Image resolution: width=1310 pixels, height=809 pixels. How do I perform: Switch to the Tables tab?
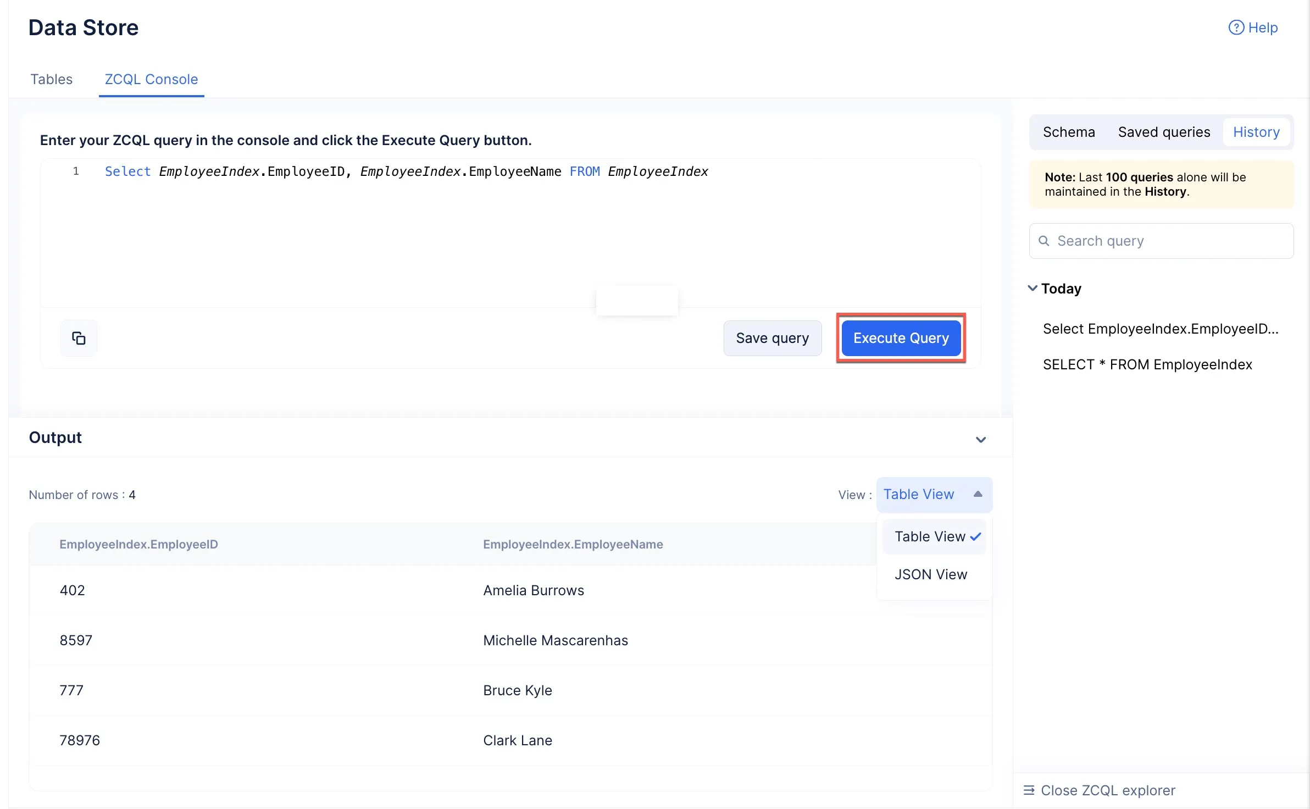point(51,79)
